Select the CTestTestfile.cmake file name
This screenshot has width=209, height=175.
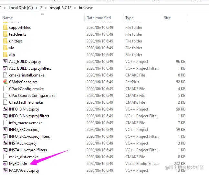point(26,102)
